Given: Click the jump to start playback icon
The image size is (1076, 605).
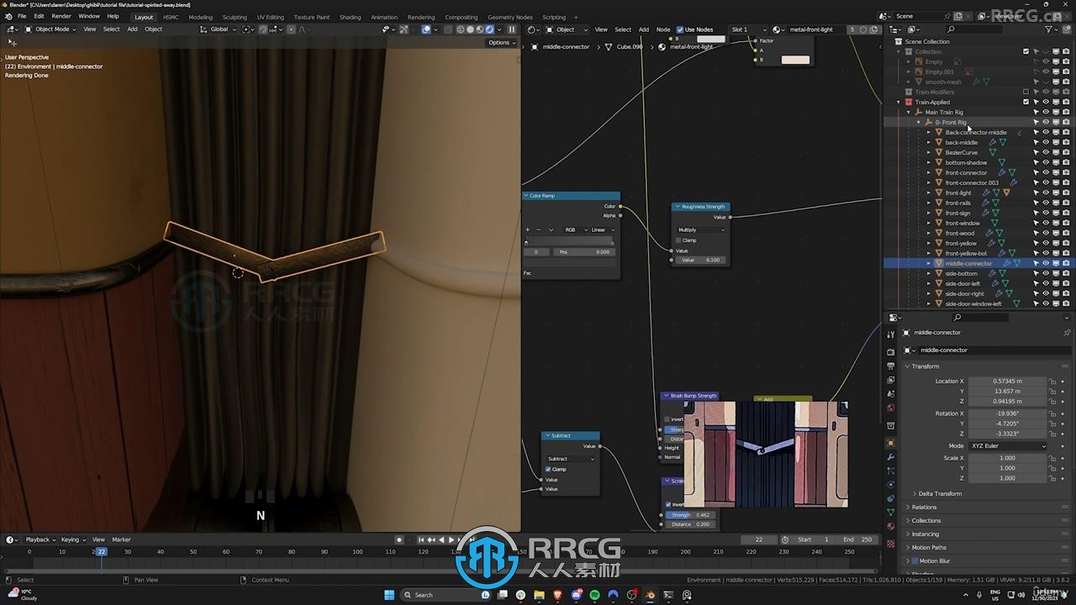Looking at the screenshot, I should coord(422,539).
